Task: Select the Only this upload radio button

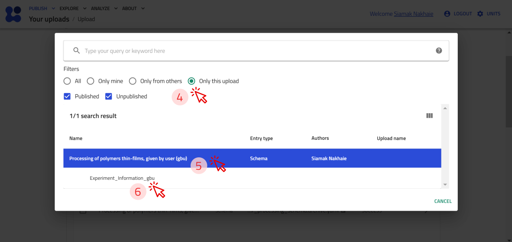Action: click(192, 81)
